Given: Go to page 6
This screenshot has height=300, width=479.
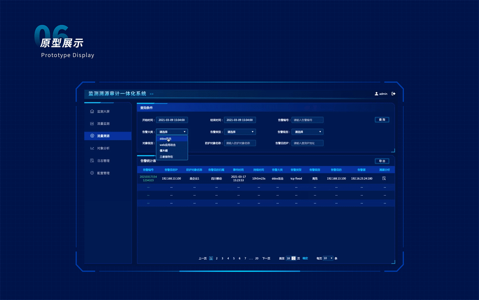Looking at the screenshot, I should click(239, 258).
